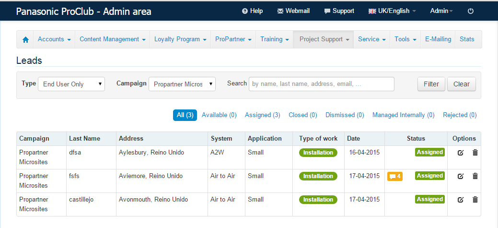The height and width of the screenshot is (228, 498).
Task: Click the Filter button
Action: click(431, 84)
